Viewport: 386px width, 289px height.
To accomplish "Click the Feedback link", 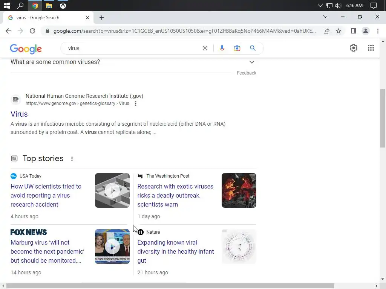I will [x=247, y=73].
